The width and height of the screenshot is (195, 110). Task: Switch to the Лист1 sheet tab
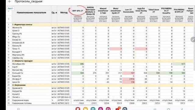click(10, 9)
